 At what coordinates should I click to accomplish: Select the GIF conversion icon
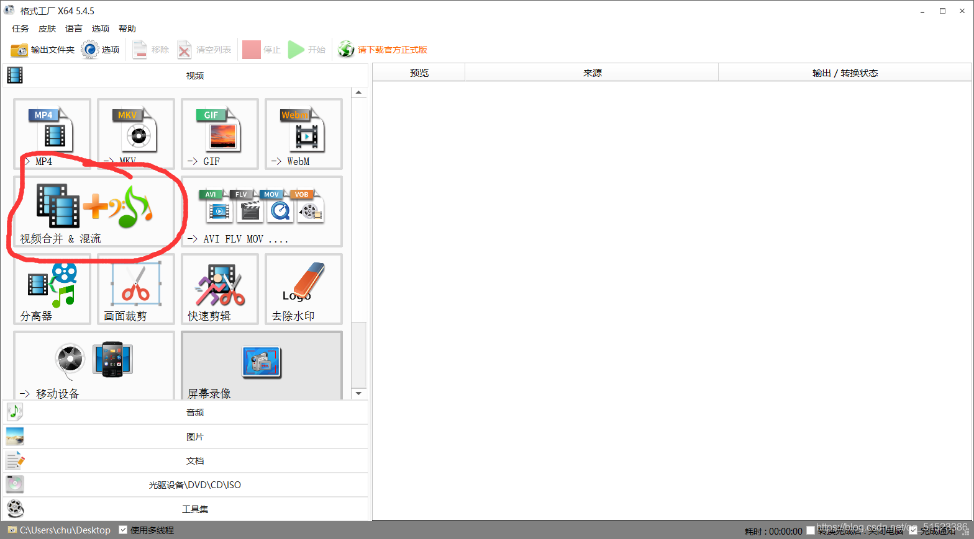220,134
